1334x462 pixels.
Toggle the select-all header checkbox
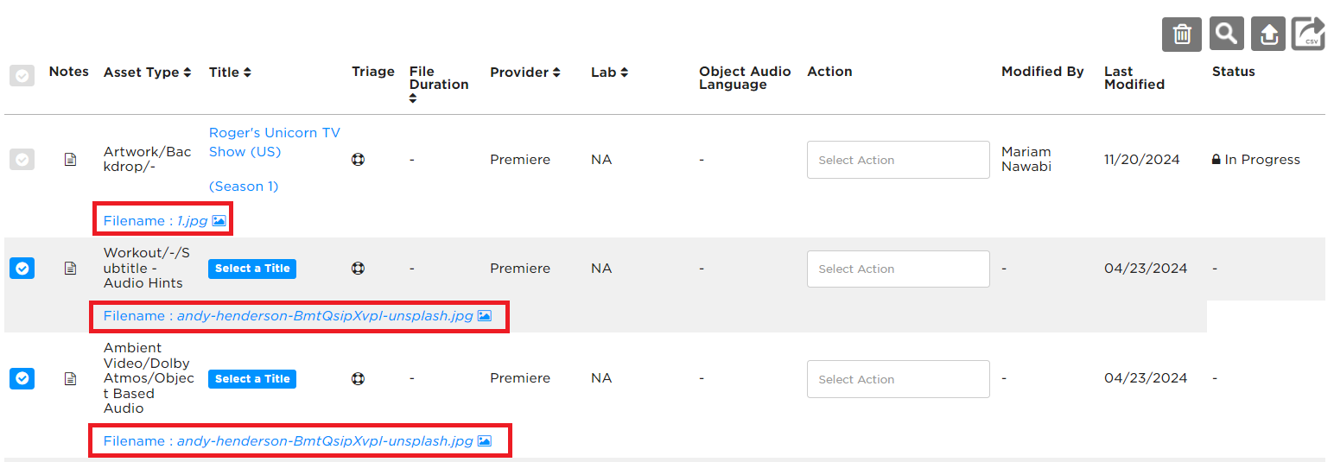pos(22,76)
